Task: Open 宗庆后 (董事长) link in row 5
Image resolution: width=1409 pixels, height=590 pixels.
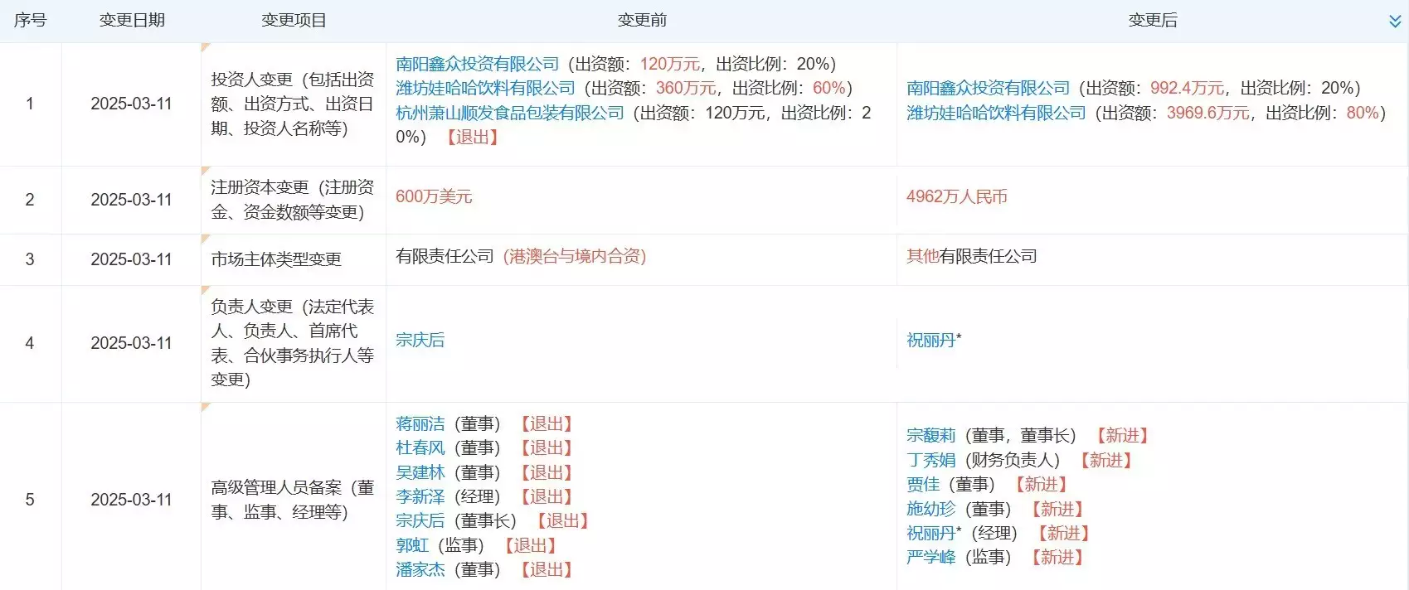Action: (x=420, y=520)
